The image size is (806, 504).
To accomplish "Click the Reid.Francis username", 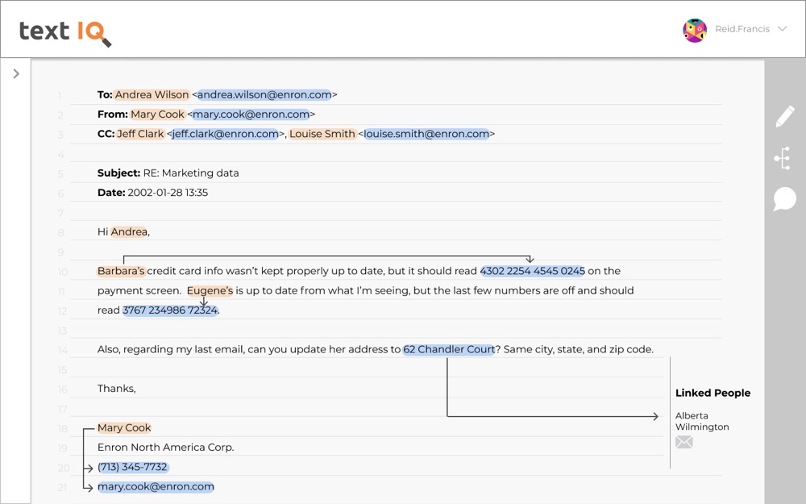I will [x=742, y=30].
